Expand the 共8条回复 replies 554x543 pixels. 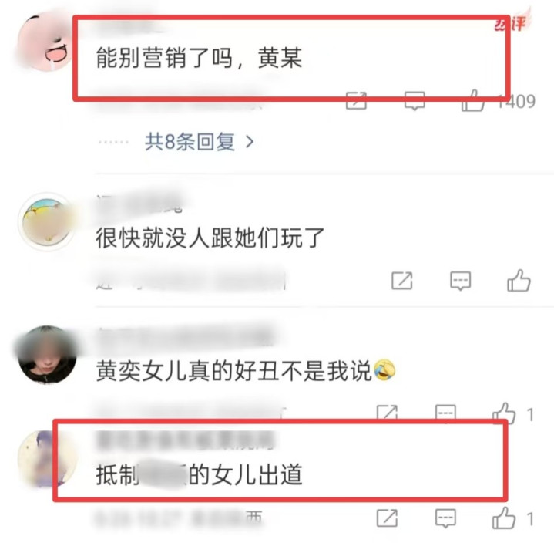tap(199, 142)
